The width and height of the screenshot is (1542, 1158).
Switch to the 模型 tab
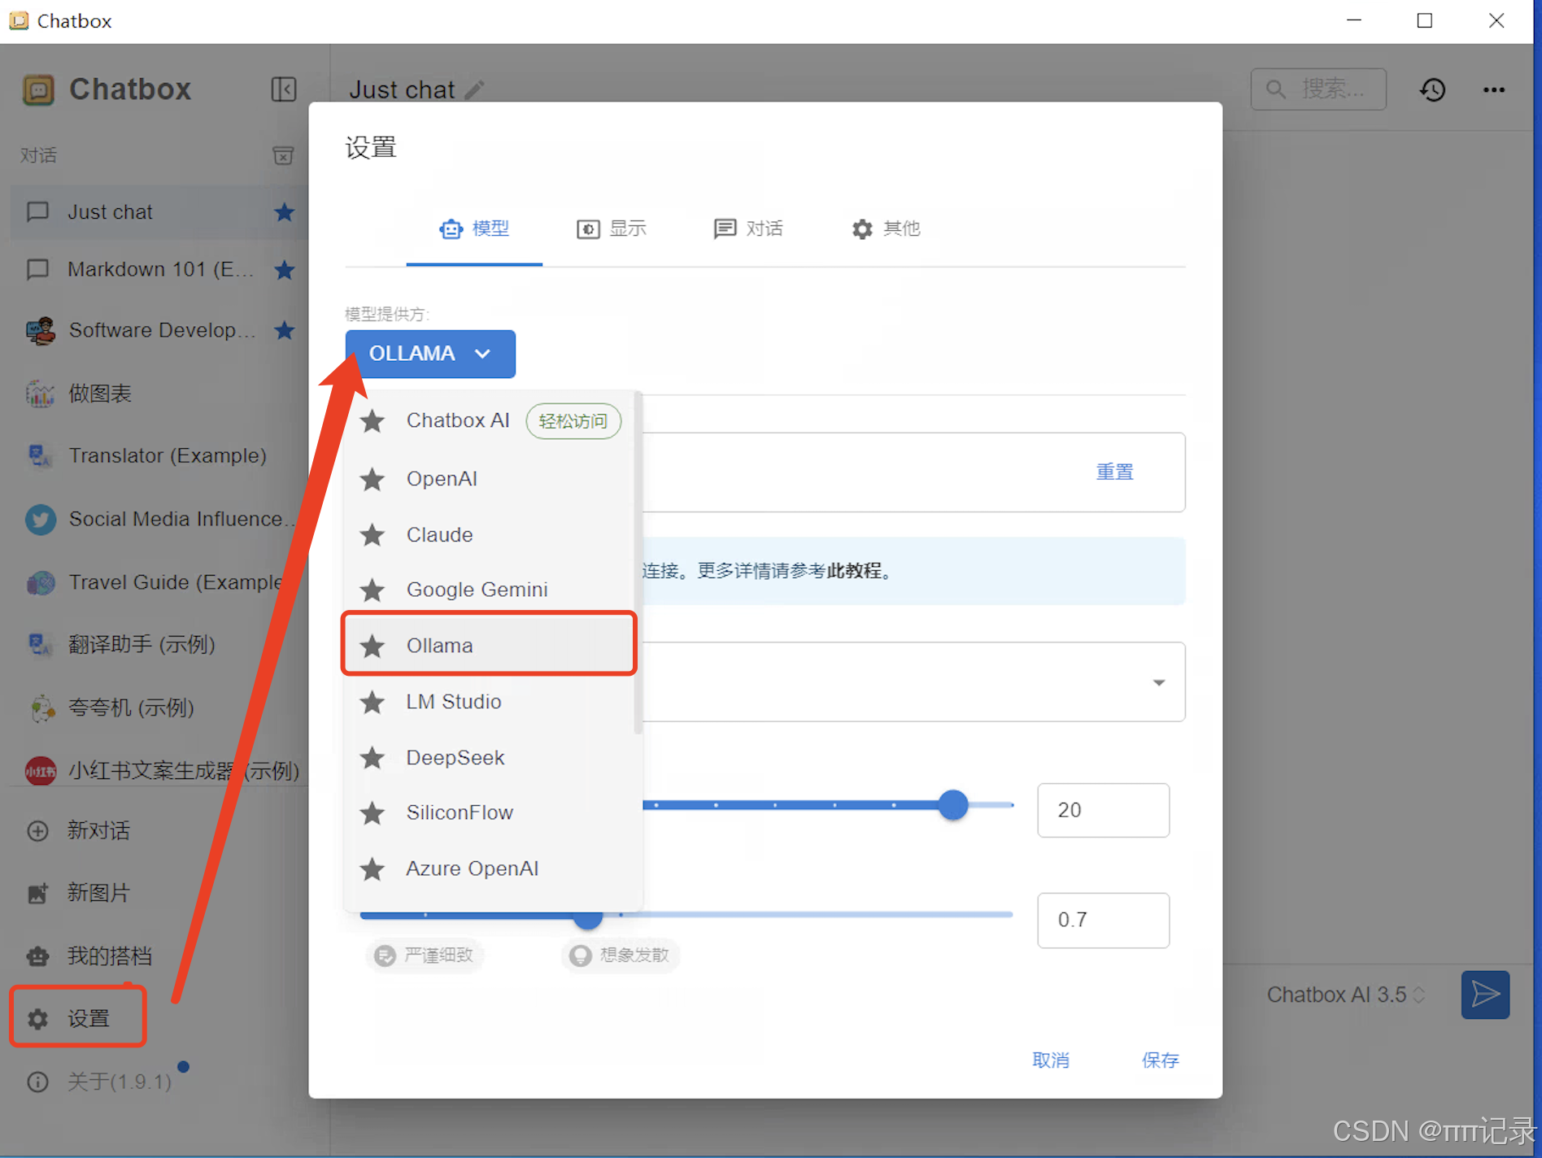tap(474, 229)
